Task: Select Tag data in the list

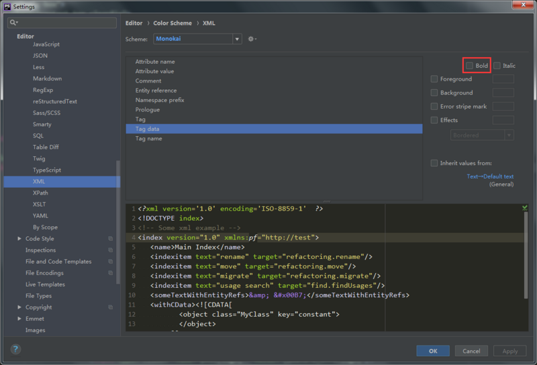Action: click(274, 129)
